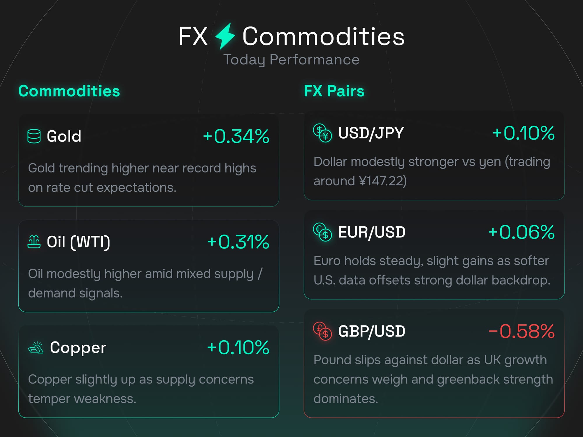Click the Gold +0.34% change value

[x=236, y=136]
